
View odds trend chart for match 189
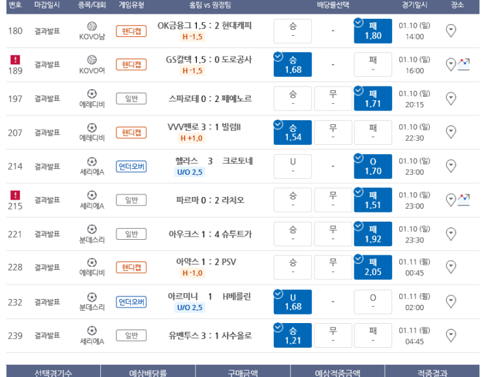[463, 64]
